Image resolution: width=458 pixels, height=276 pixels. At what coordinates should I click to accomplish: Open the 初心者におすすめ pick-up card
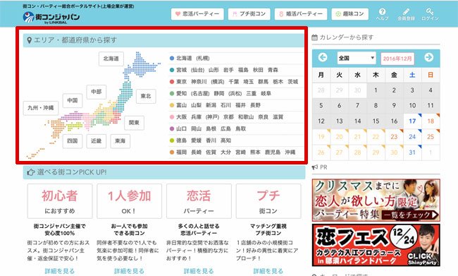point(60,201)
